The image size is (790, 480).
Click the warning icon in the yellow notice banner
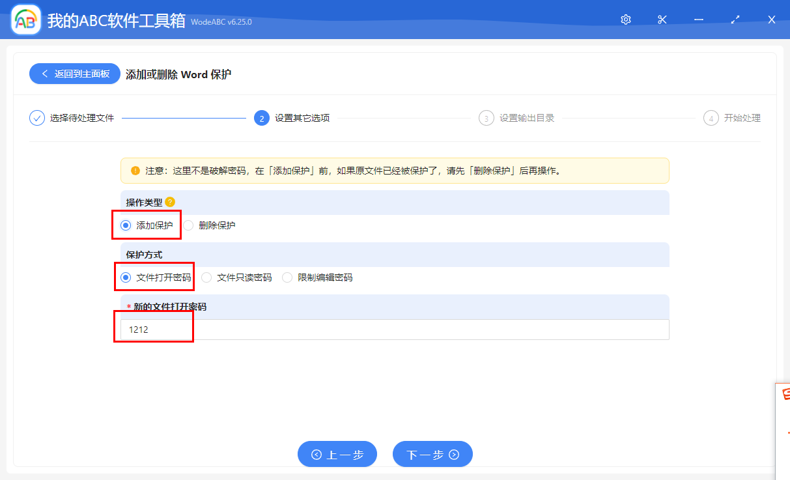(134, 170)
